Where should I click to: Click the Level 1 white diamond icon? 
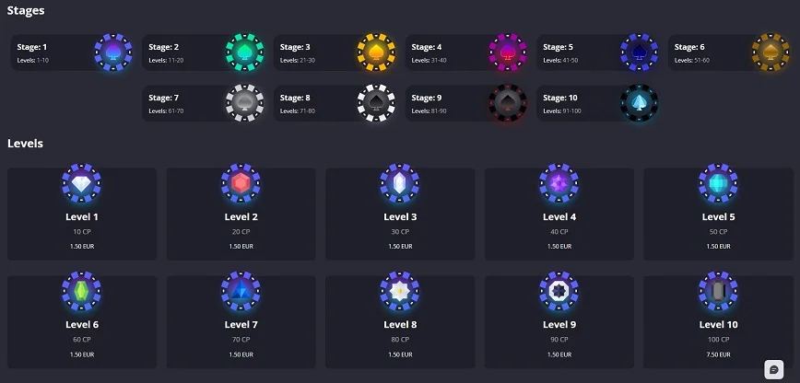(x=82, y=183)
